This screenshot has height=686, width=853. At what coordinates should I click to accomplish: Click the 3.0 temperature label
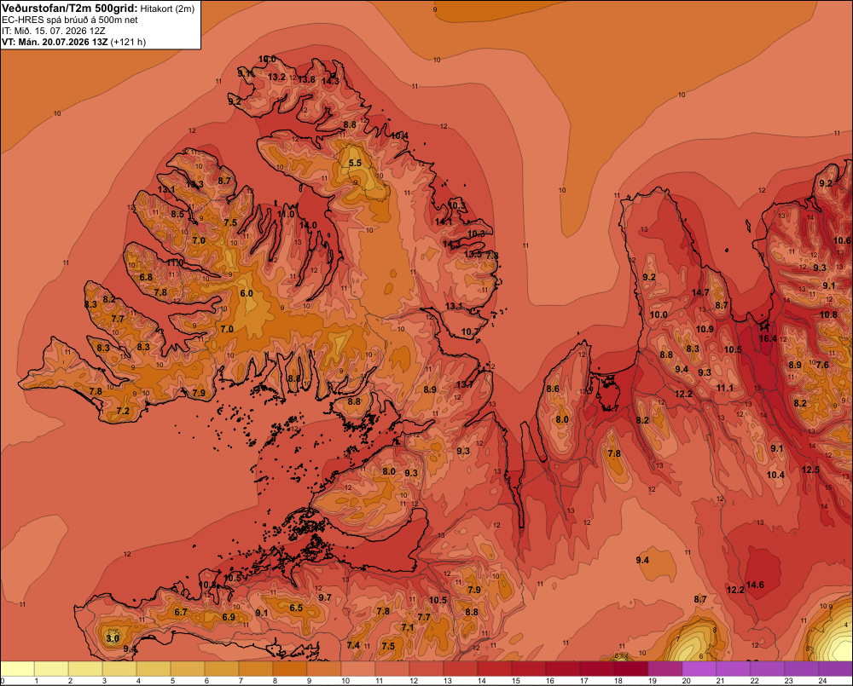point(113,638)
